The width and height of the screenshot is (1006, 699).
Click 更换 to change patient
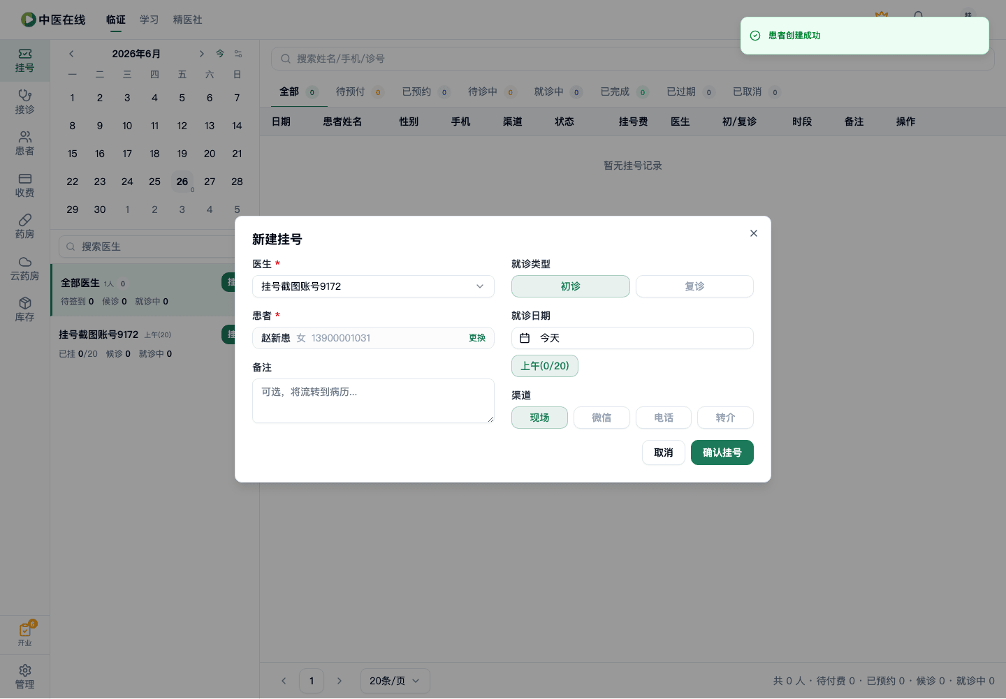477,338
